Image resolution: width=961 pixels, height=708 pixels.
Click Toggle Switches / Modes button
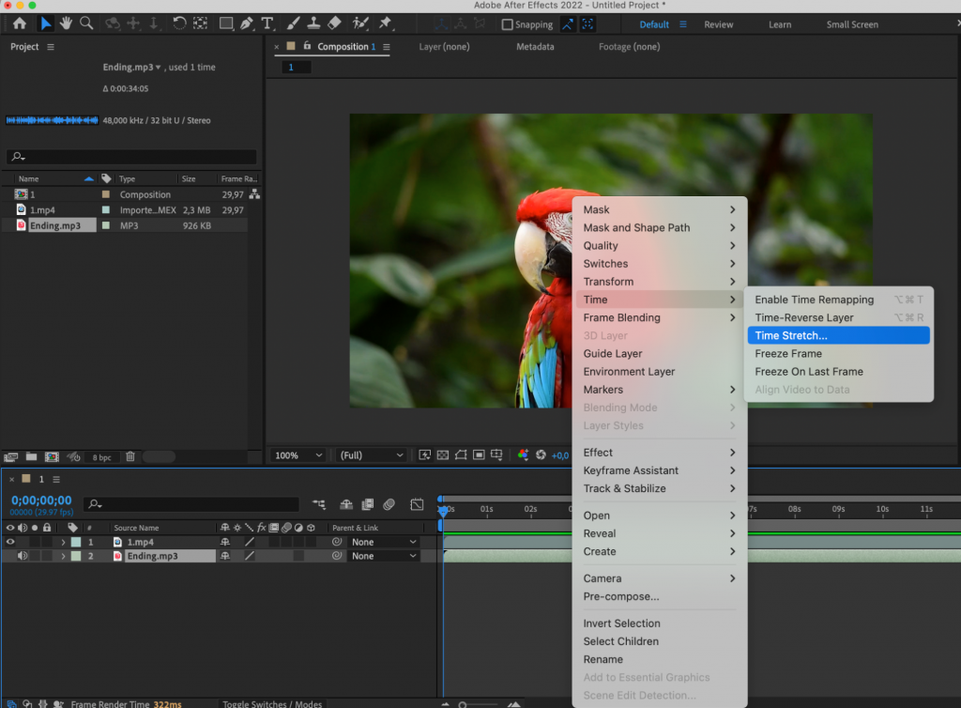click(x=272, y=702)
